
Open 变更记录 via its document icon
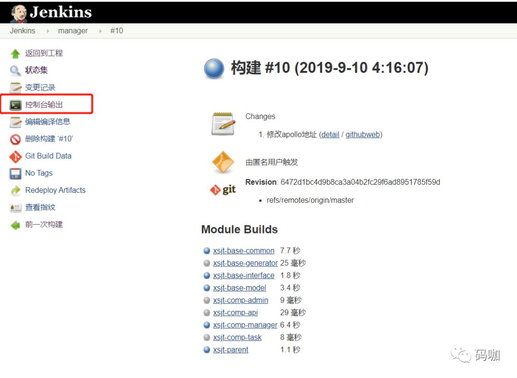pos(15,87)
